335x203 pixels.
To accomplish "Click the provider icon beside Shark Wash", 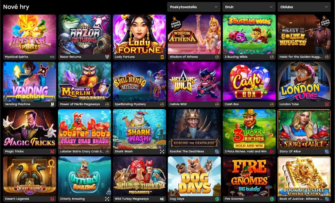I will click(x=162, y=152).
